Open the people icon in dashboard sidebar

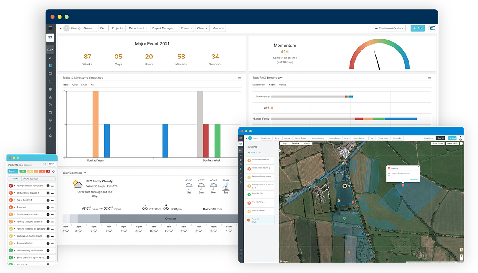(x=50, y=81)
